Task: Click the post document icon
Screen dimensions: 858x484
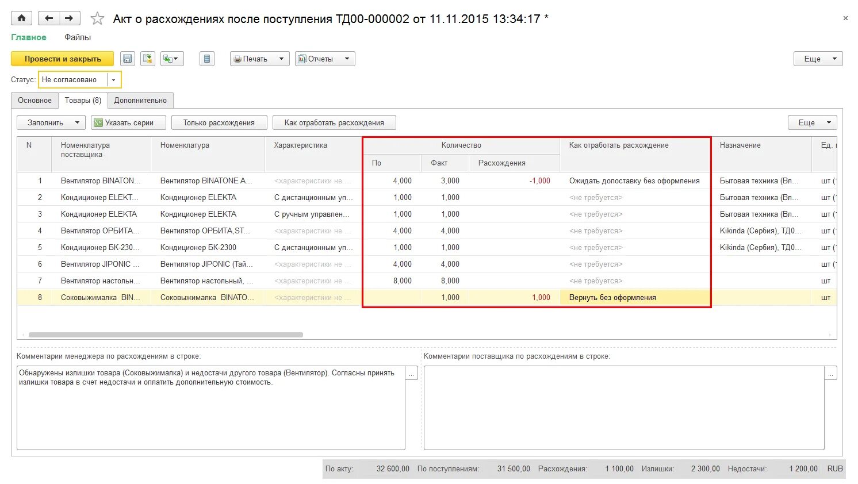Action: [148, 59]
